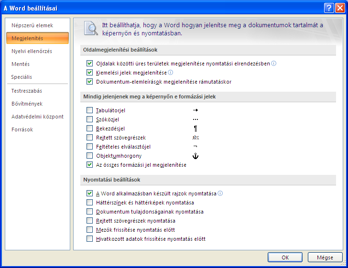Click the paragraph mark symbol beside Bekezdésjel
Image resolution: width=348 pixels, height=268 pixels.
coord(196,129)
